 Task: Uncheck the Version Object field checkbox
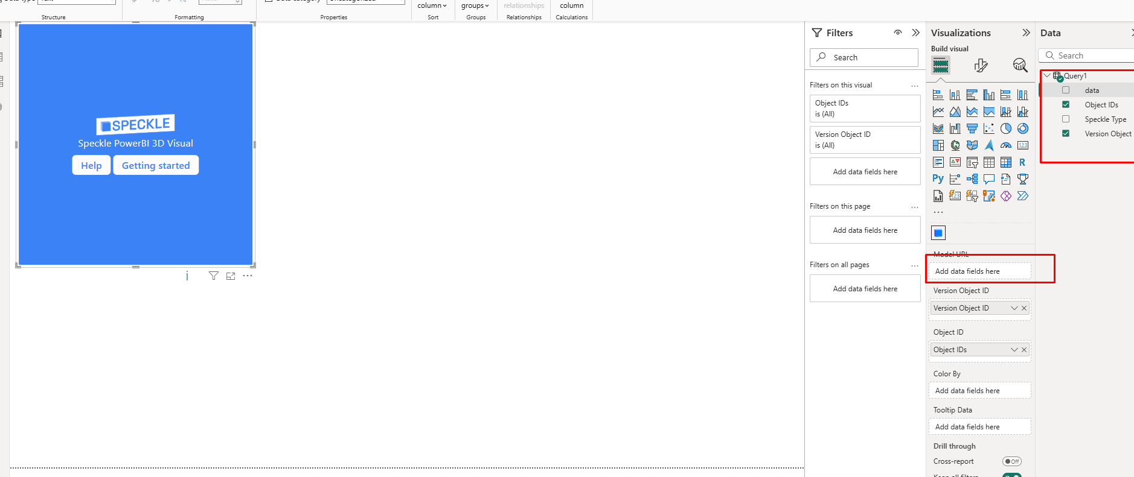pyautogui.click(x=1066, y=133)
